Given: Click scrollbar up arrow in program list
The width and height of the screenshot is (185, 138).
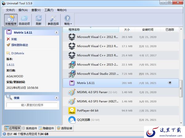Looking at the screenshot, I should (181, 29).
